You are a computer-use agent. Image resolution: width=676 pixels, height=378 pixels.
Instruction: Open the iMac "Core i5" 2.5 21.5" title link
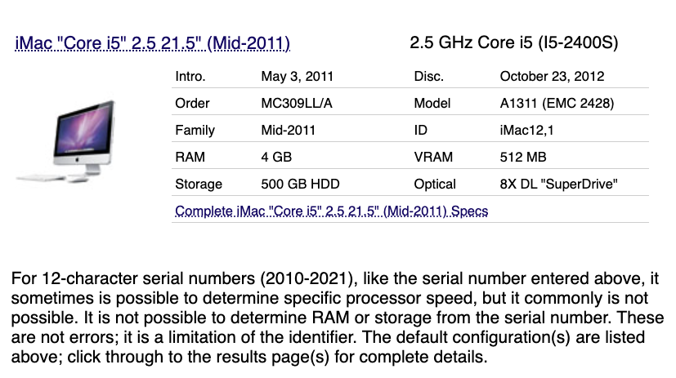(x=152, y=43)
